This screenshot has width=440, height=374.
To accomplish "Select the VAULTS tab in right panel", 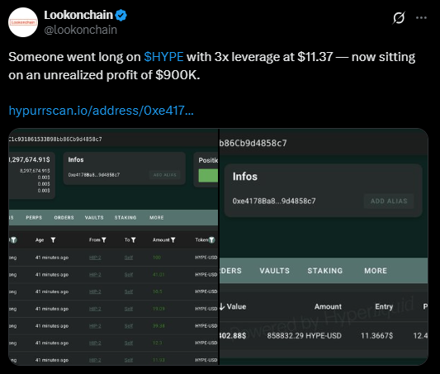I will [x=274, y=271].
